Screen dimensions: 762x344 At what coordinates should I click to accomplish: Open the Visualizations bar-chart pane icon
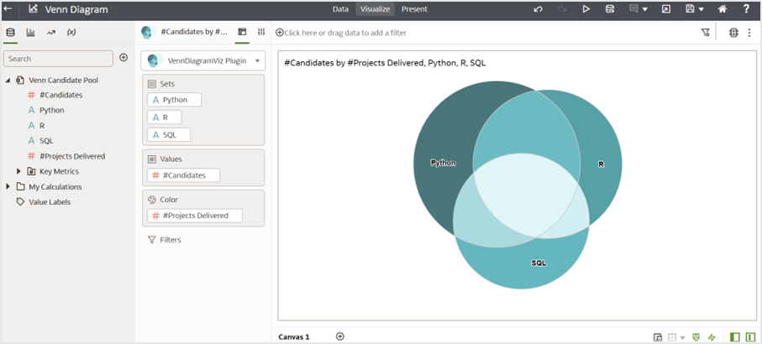(x=30, y=33)
